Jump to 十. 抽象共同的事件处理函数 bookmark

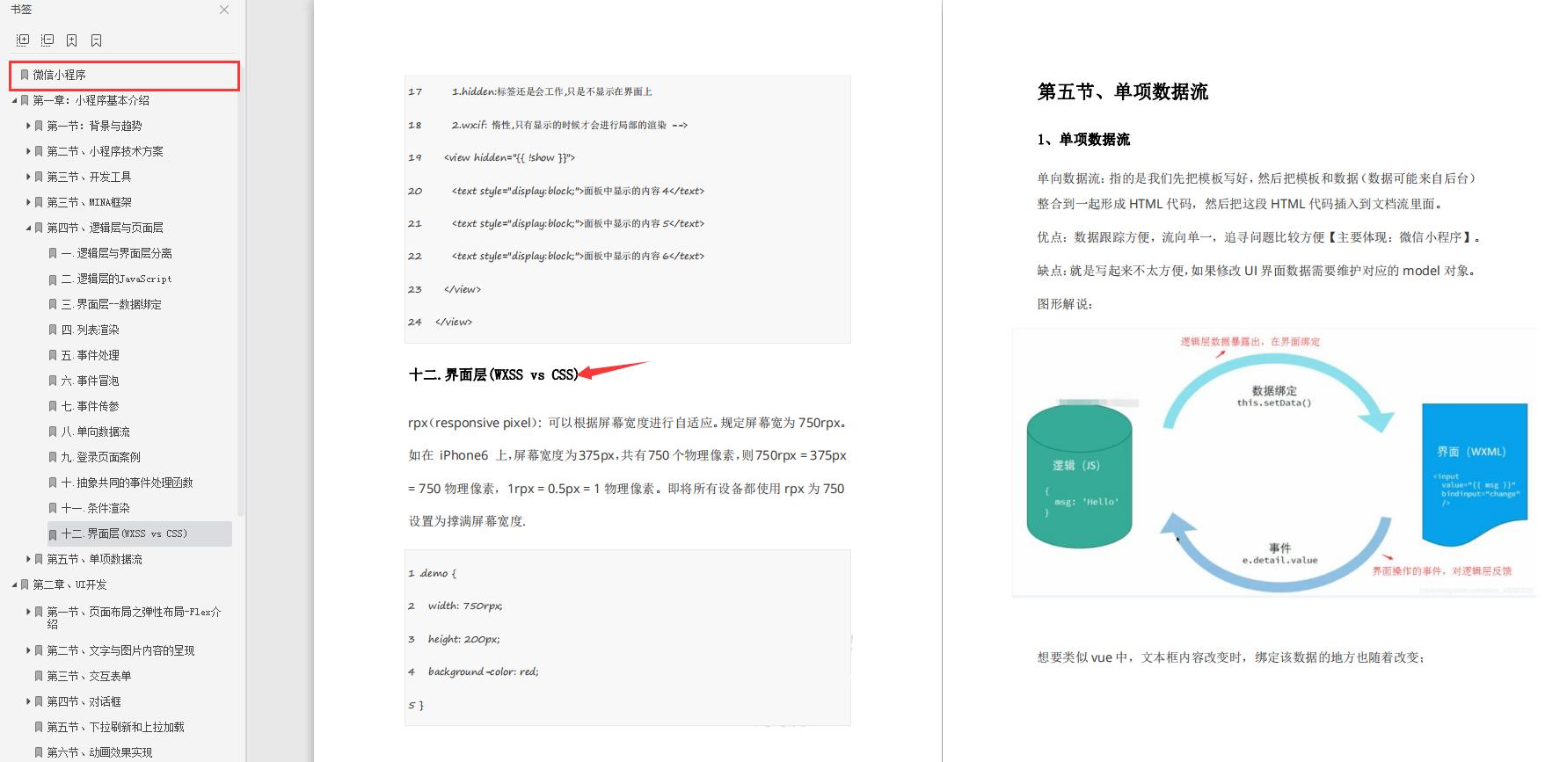click(127, 483)
